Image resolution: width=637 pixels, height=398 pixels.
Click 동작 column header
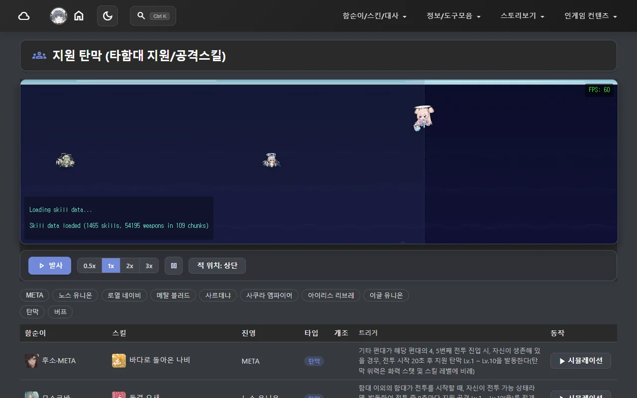pyautogui.click(x=557, y=333)
